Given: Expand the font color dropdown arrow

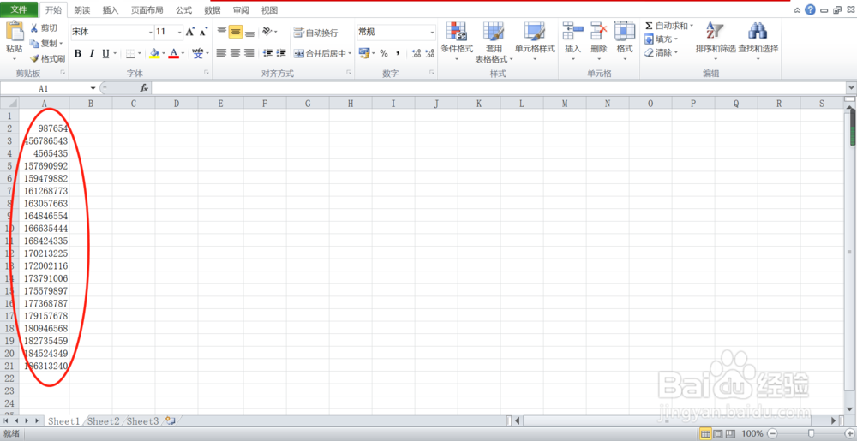Looking at the screenshot, I should (x=183, y=53).
